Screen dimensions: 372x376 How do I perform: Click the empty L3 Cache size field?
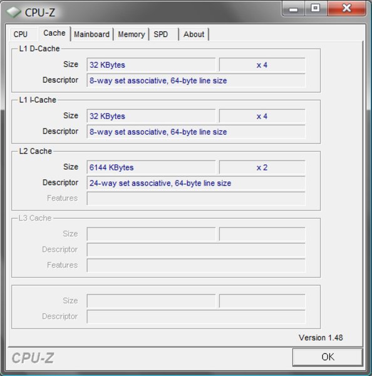pos(151,234)
